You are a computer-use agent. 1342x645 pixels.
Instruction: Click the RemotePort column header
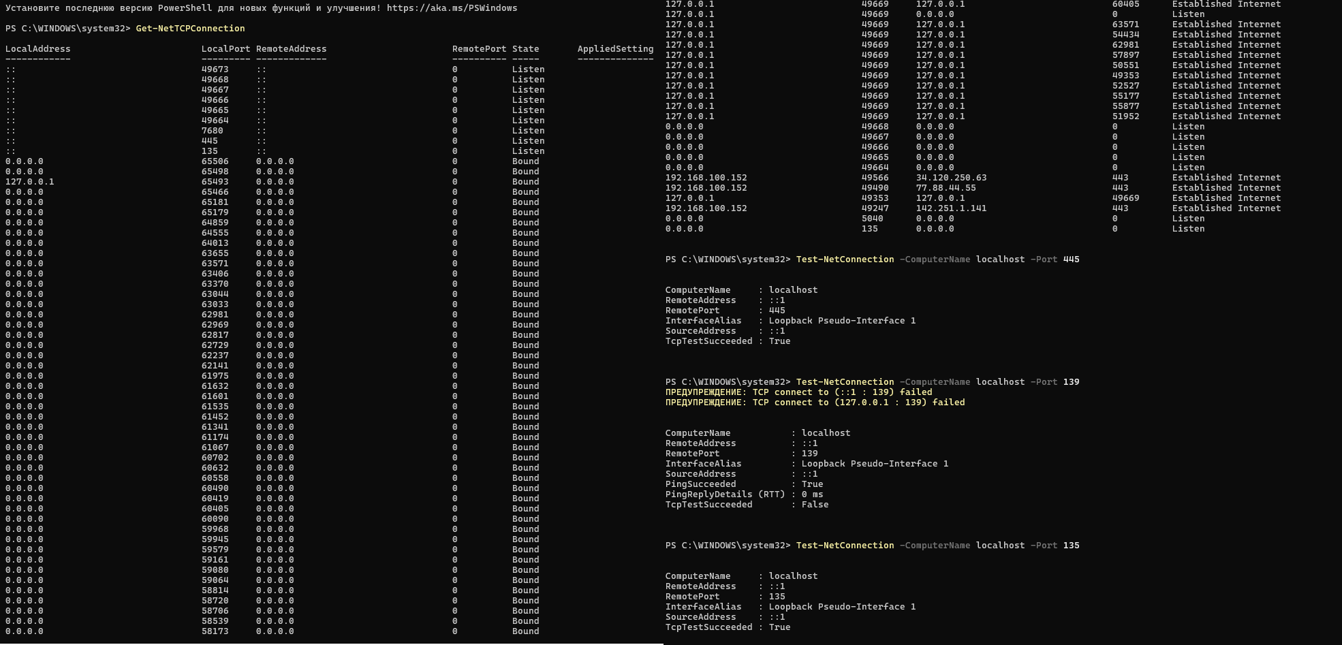(x=480, y=49)
